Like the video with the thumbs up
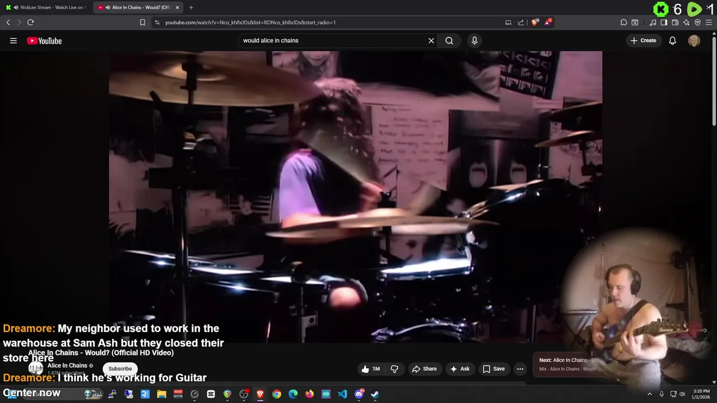 371,369
